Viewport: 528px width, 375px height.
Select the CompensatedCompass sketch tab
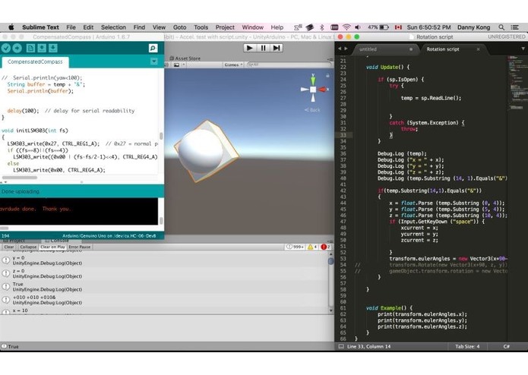35,62
